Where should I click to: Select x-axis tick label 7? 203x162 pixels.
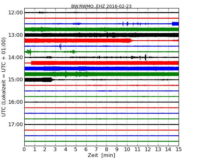point(96,150)
